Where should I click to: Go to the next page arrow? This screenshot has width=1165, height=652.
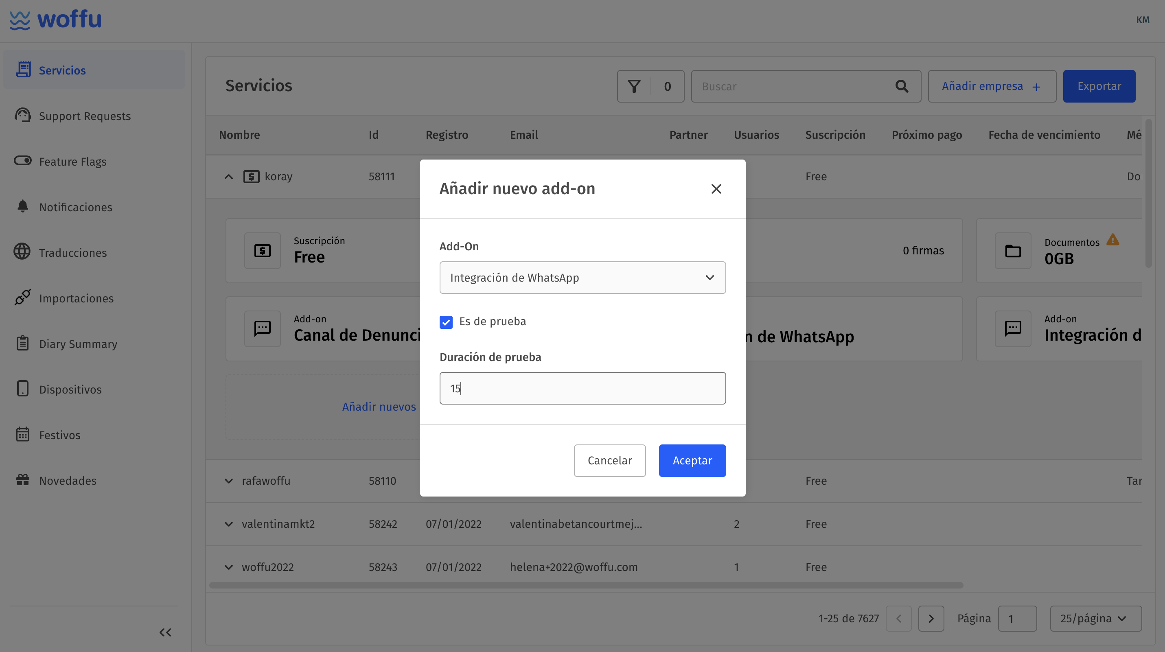click(x=931, y=619)
